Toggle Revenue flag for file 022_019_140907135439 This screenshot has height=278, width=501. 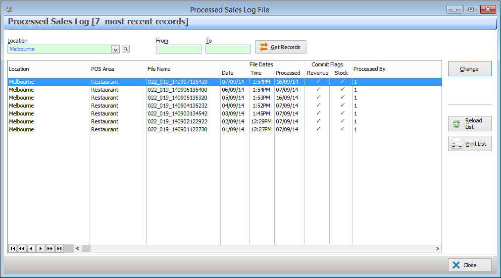[318, 82]
